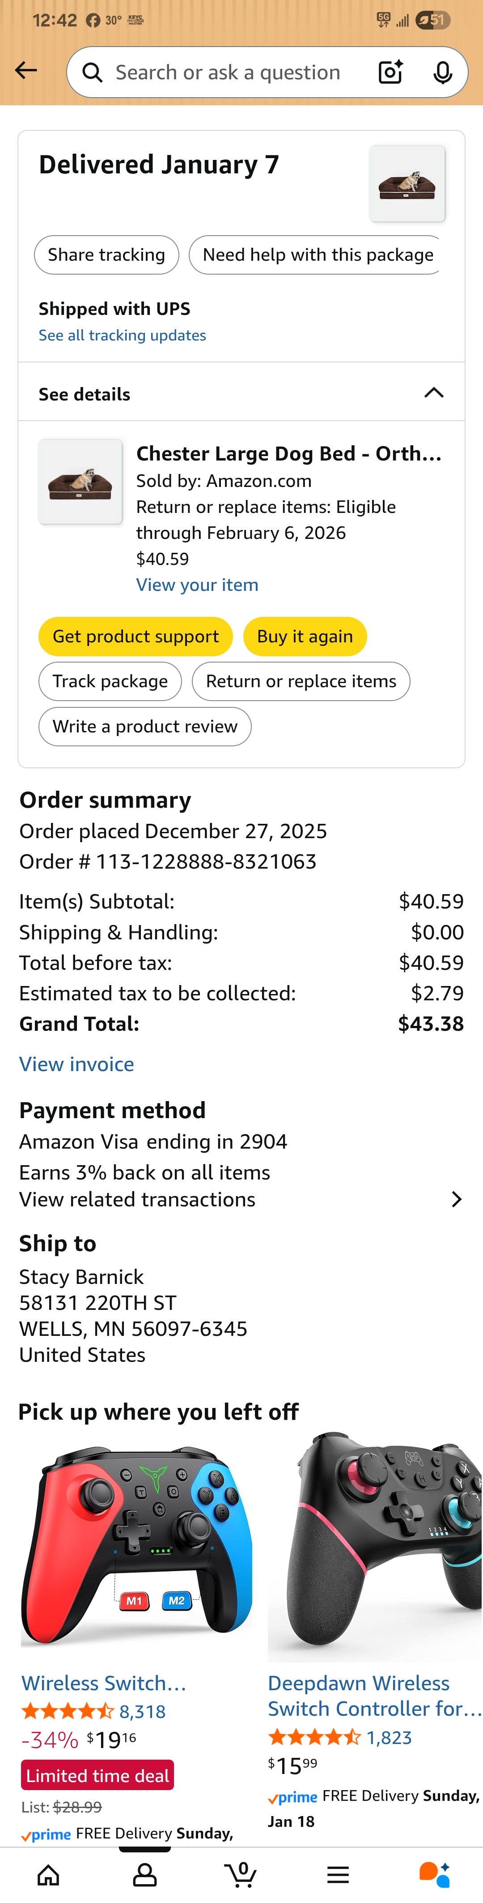Tap the search input field
Screen dimensions: 483x1903
click(x=228, y=73)
